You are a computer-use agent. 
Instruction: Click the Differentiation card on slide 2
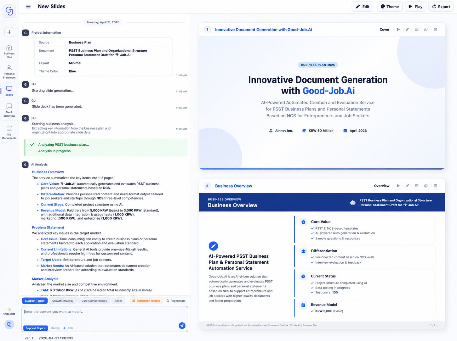[x=365, y=256]
